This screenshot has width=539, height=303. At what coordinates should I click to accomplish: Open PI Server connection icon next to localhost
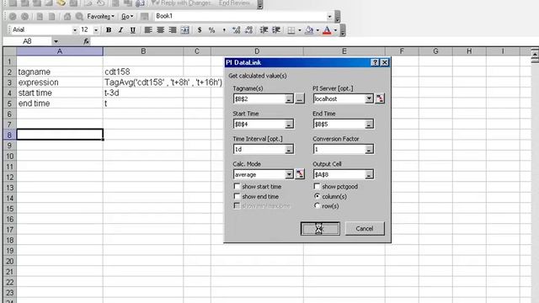(380, 98)
